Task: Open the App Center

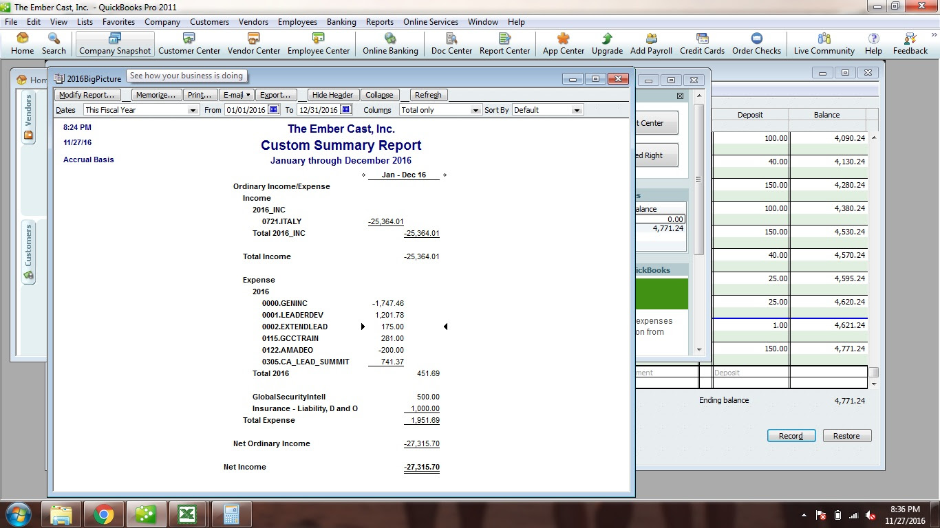Action: pyautogui.click(x=564, y=44)
